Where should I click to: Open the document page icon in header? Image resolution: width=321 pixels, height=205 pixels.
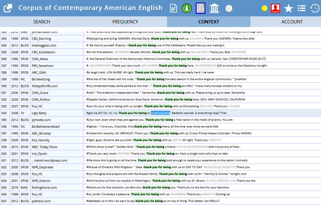click(173, 8)
